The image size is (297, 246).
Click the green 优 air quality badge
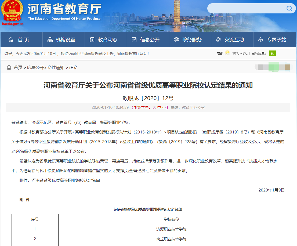click(272, 53)
